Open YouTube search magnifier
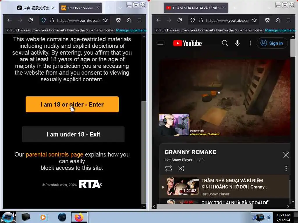 click(225, 43)
